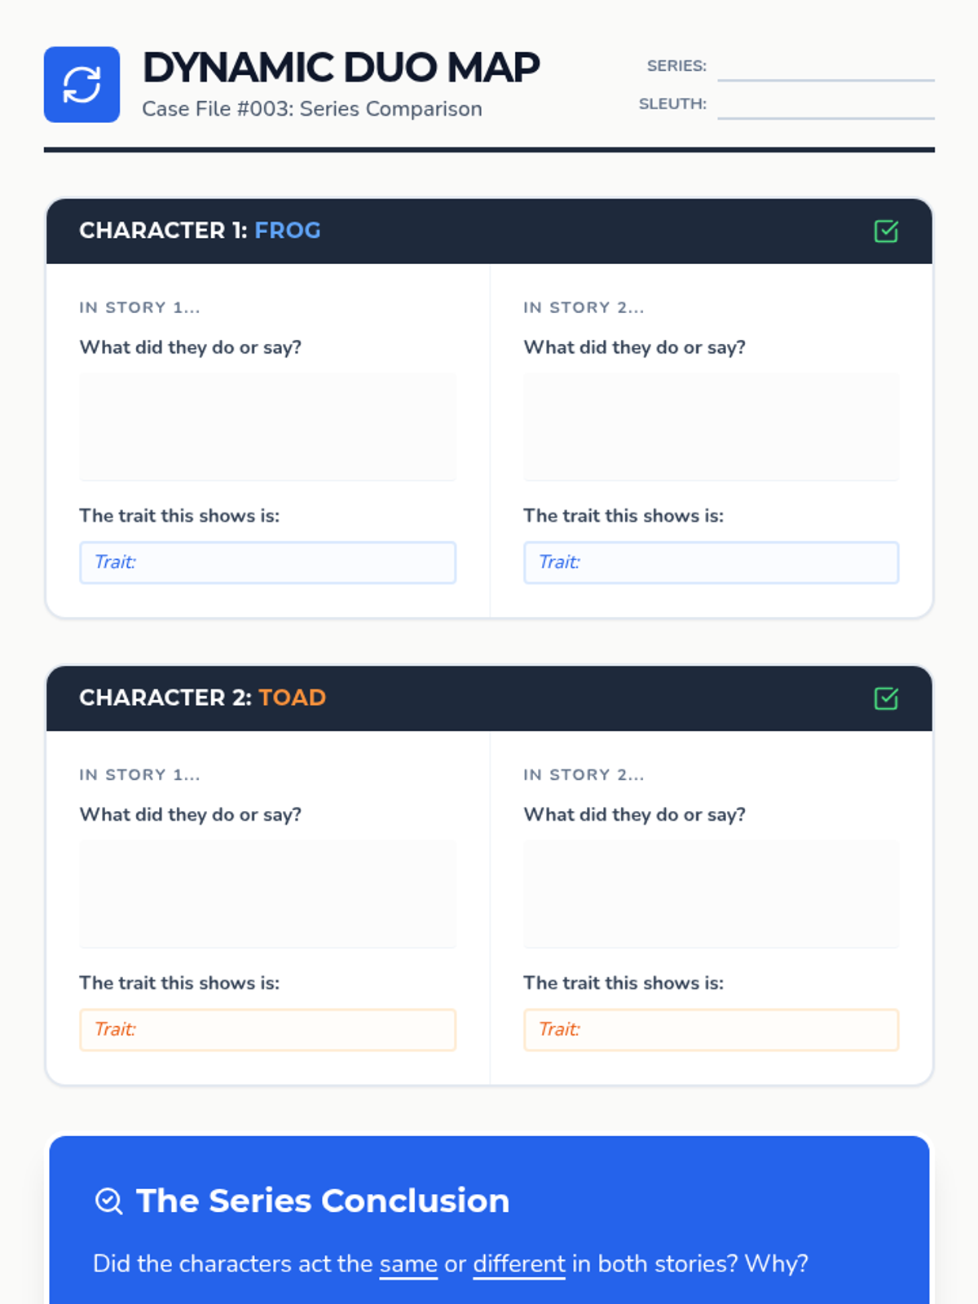Click the blue refresh arrows logo icon
Screen dimensions: 978x1304
81,85
